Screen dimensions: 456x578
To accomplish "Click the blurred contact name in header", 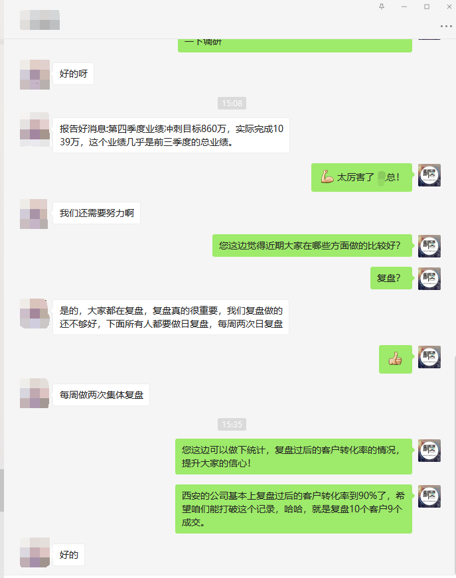I will (x=40, y=20).
